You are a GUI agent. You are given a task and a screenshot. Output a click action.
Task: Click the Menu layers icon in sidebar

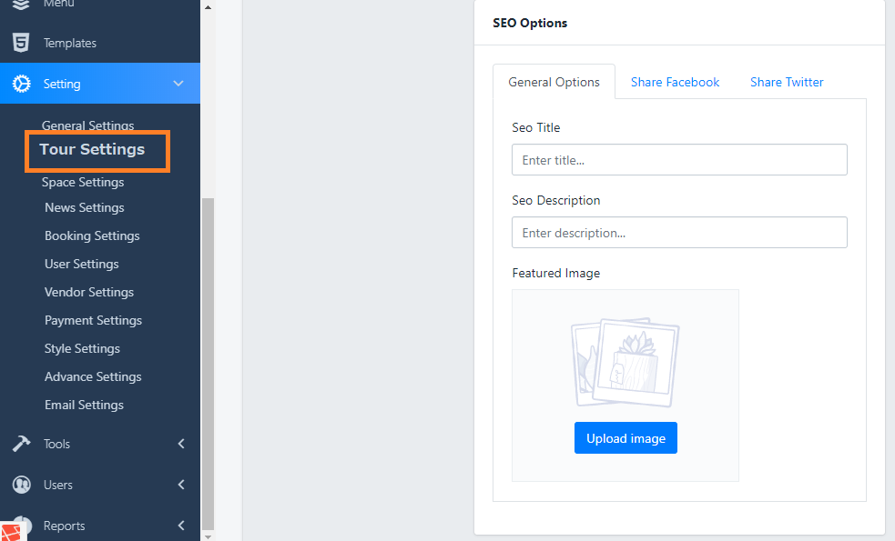21,5
